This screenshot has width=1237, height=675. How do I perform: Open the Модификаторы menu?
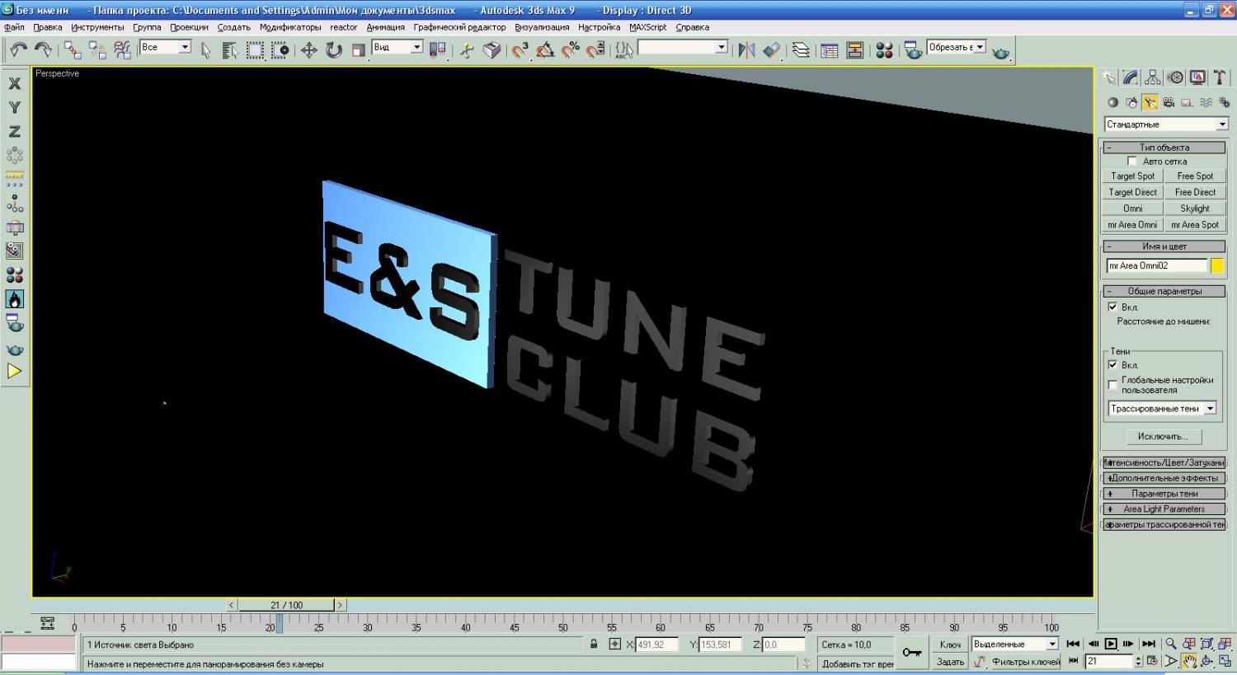[290, 27]
